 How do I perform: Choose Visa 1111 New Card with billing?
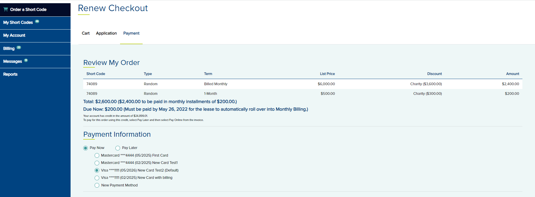coord(97,178)
